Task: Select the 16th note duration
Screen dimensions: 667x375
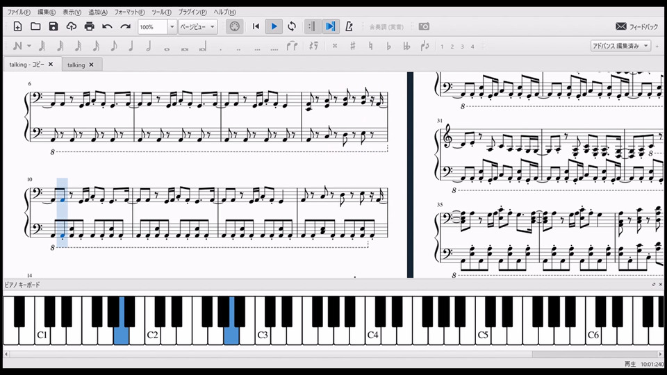Action: (x=96, y=46)
